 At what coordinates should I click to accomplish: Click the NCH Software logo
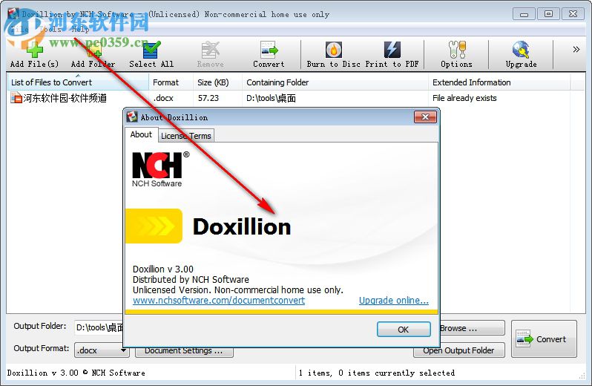[x=160, y=169]
